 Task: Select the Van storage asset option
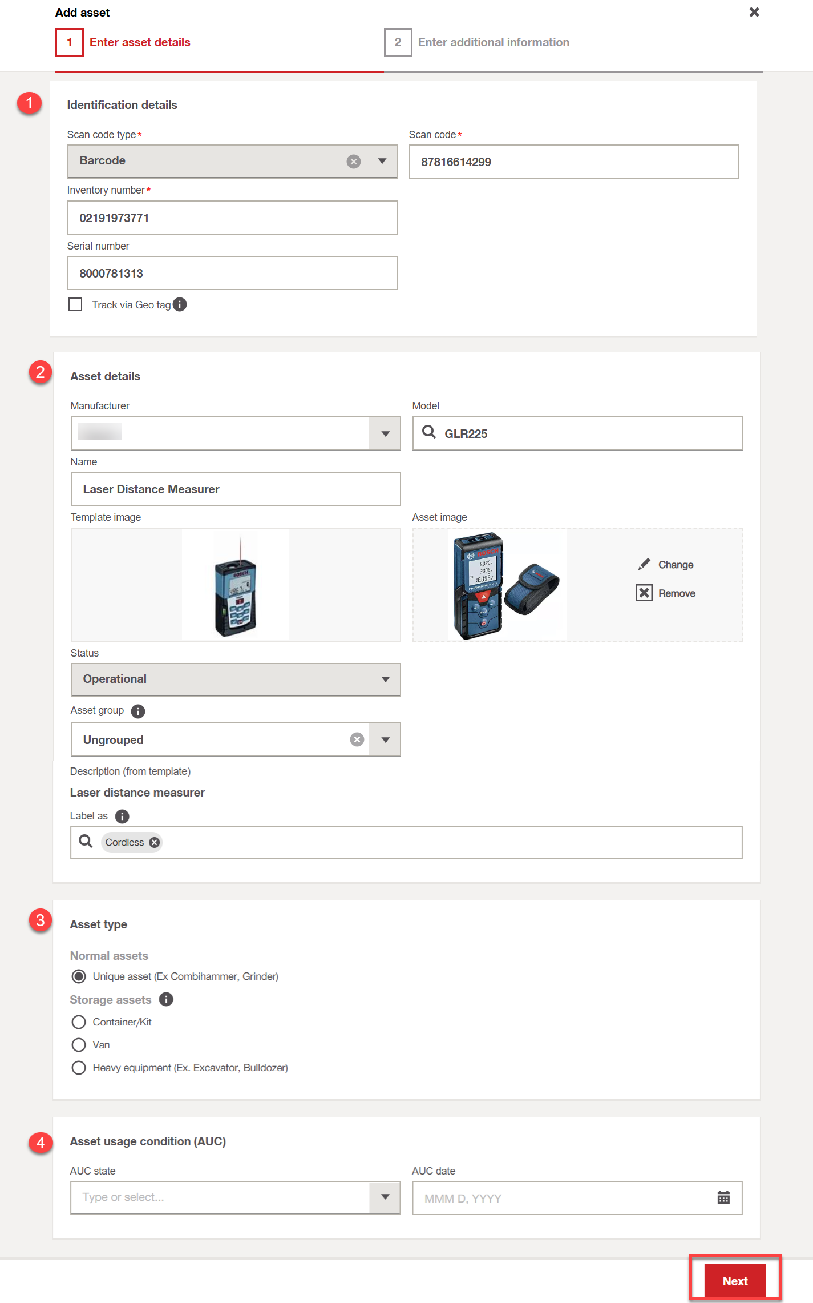[x=79, y=1045]
